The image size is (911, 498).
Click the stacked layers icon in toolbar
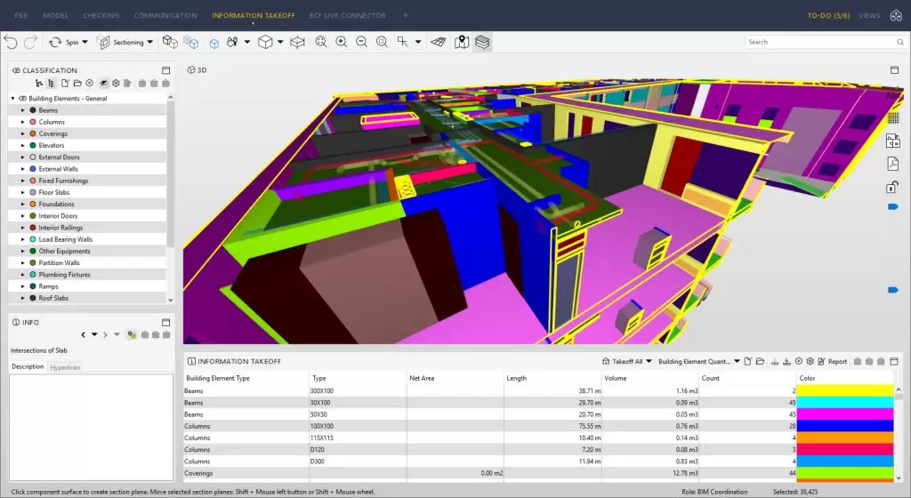[x=481, y=42]
